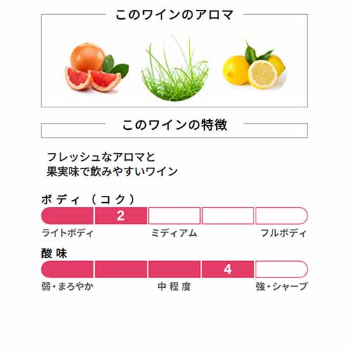351x351 pixels.
Task: Click the body segment labeled 2
Action: pos(121,216)
